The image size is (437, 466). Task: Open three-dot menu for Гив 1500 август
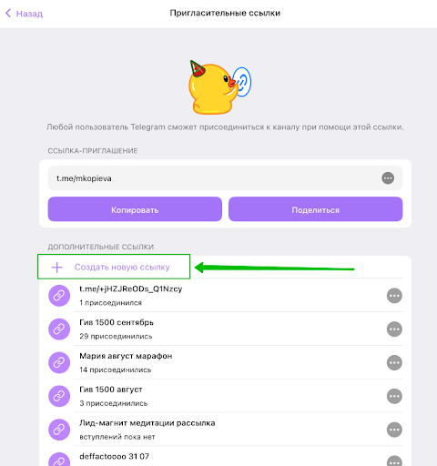point(394,396)
